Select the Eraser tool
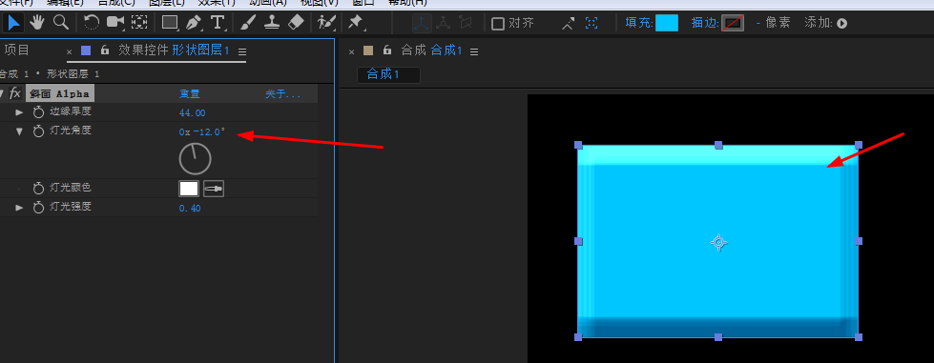The width and height of the screenshot is (934, 363). 296,23
